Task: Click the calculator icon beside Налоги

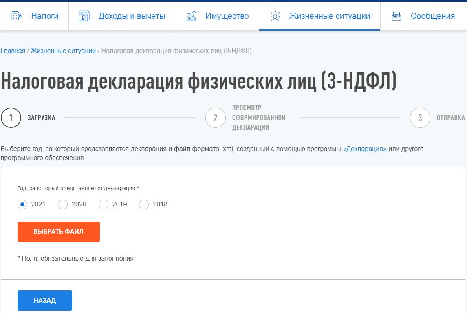Action: (x=17, y=16)
